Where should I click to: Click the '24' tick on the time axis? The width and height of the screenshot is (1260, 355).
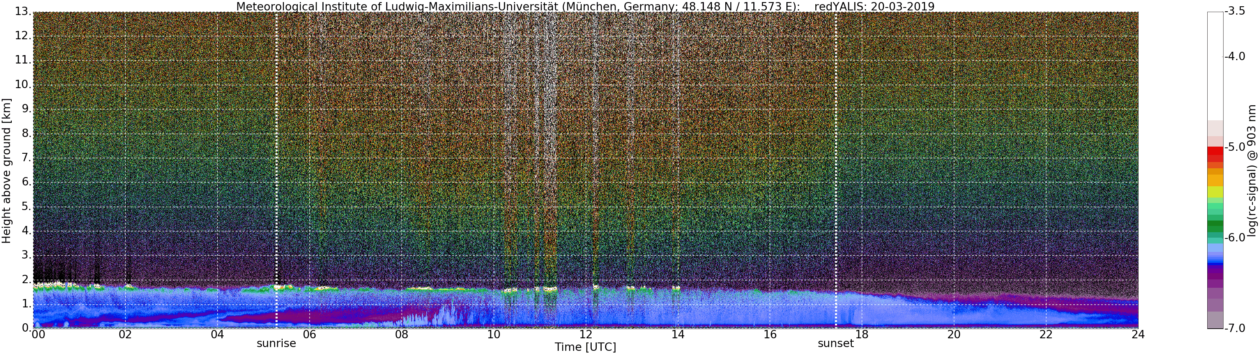1138,335
